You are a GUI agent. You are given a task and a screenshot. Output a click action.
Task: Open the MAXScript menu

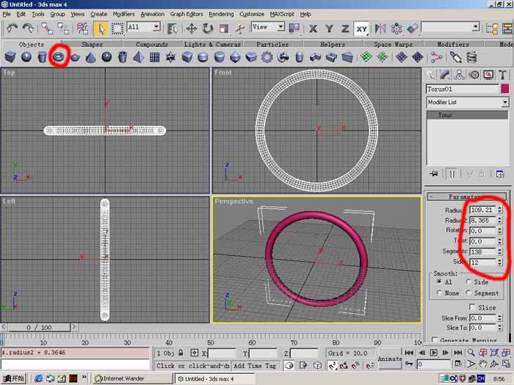pos(282,14)
